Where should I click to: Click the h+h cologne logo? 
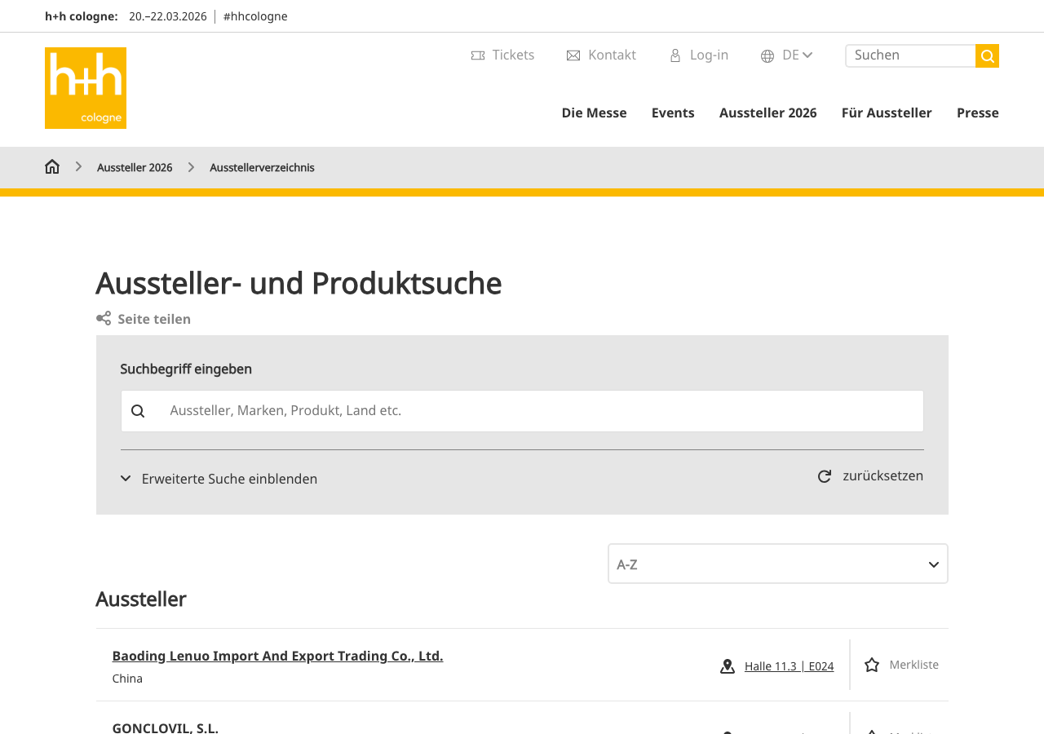(x=86, y=87)
